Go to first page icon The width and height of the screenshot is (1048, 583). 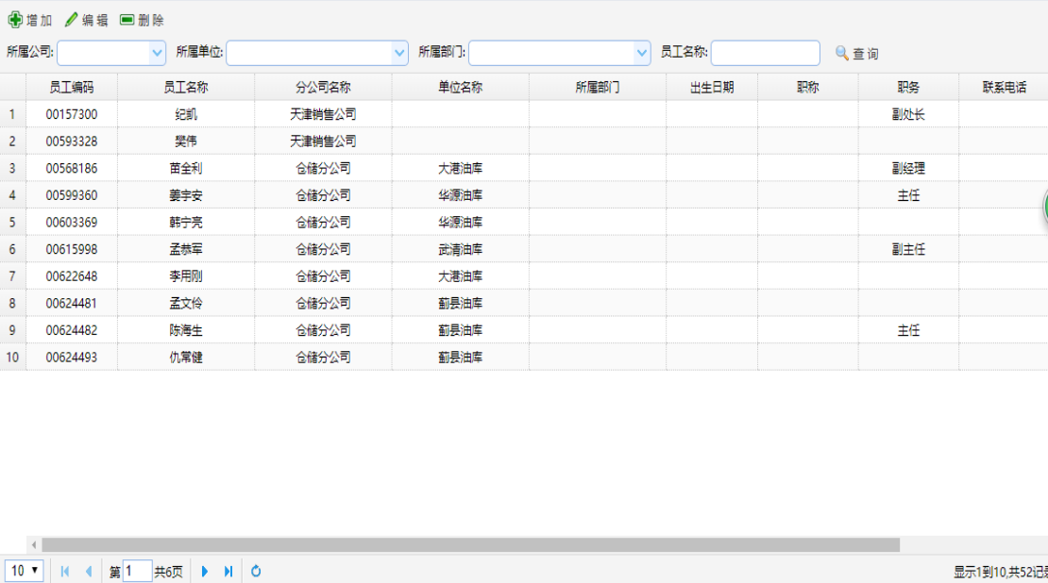point(65,571)
